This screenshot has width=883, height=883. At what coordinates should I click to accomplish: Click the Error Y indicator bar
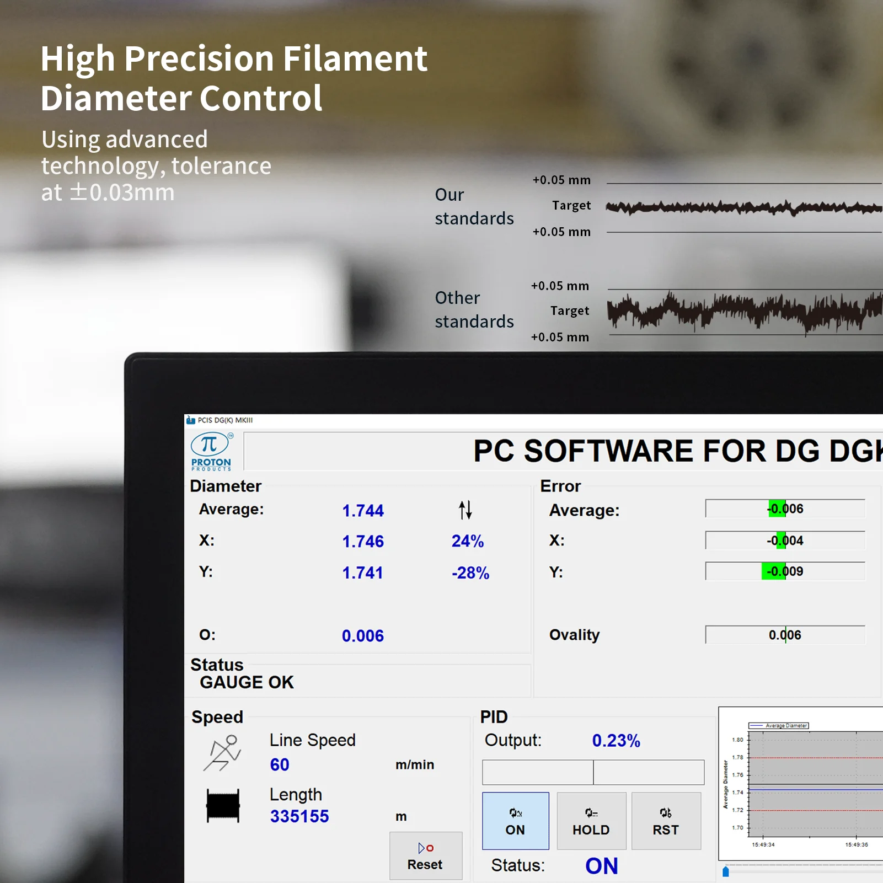[x=785, y=571]
